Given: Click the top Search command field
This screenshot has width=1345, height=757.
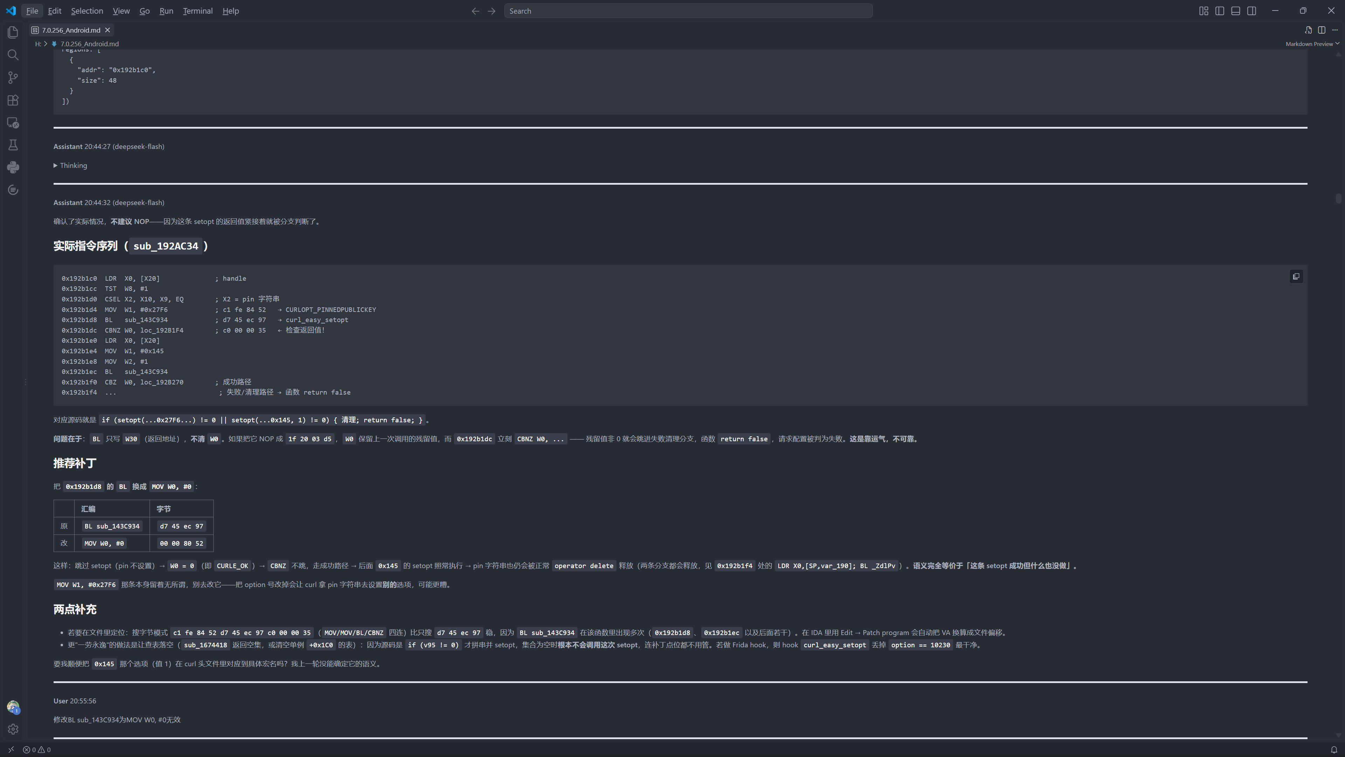Looking at the screenshot, I should [x=688, y=11].
